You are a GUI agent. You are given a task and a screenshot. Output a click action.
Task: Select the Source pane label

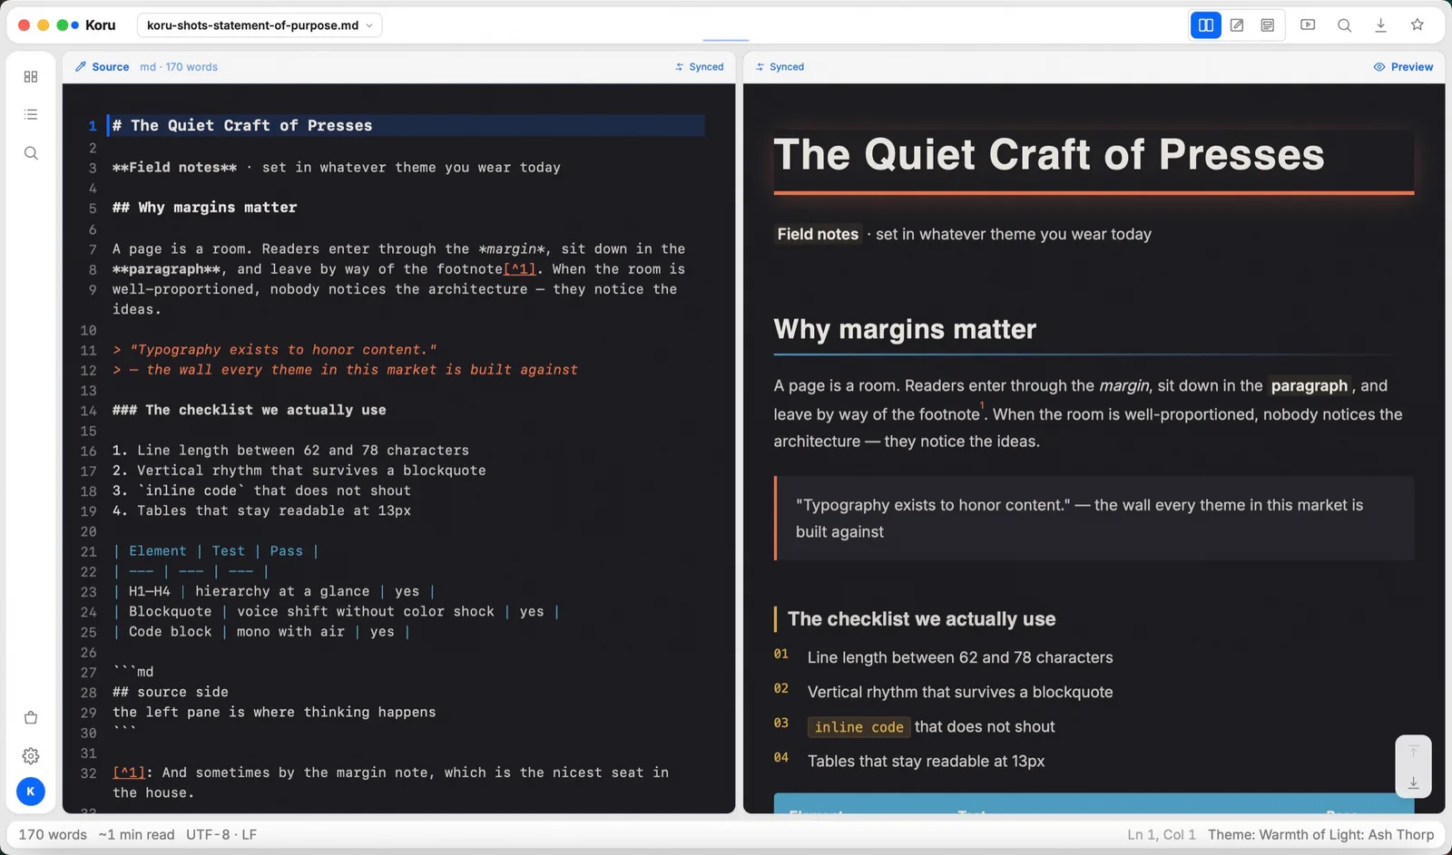(103, 67)
